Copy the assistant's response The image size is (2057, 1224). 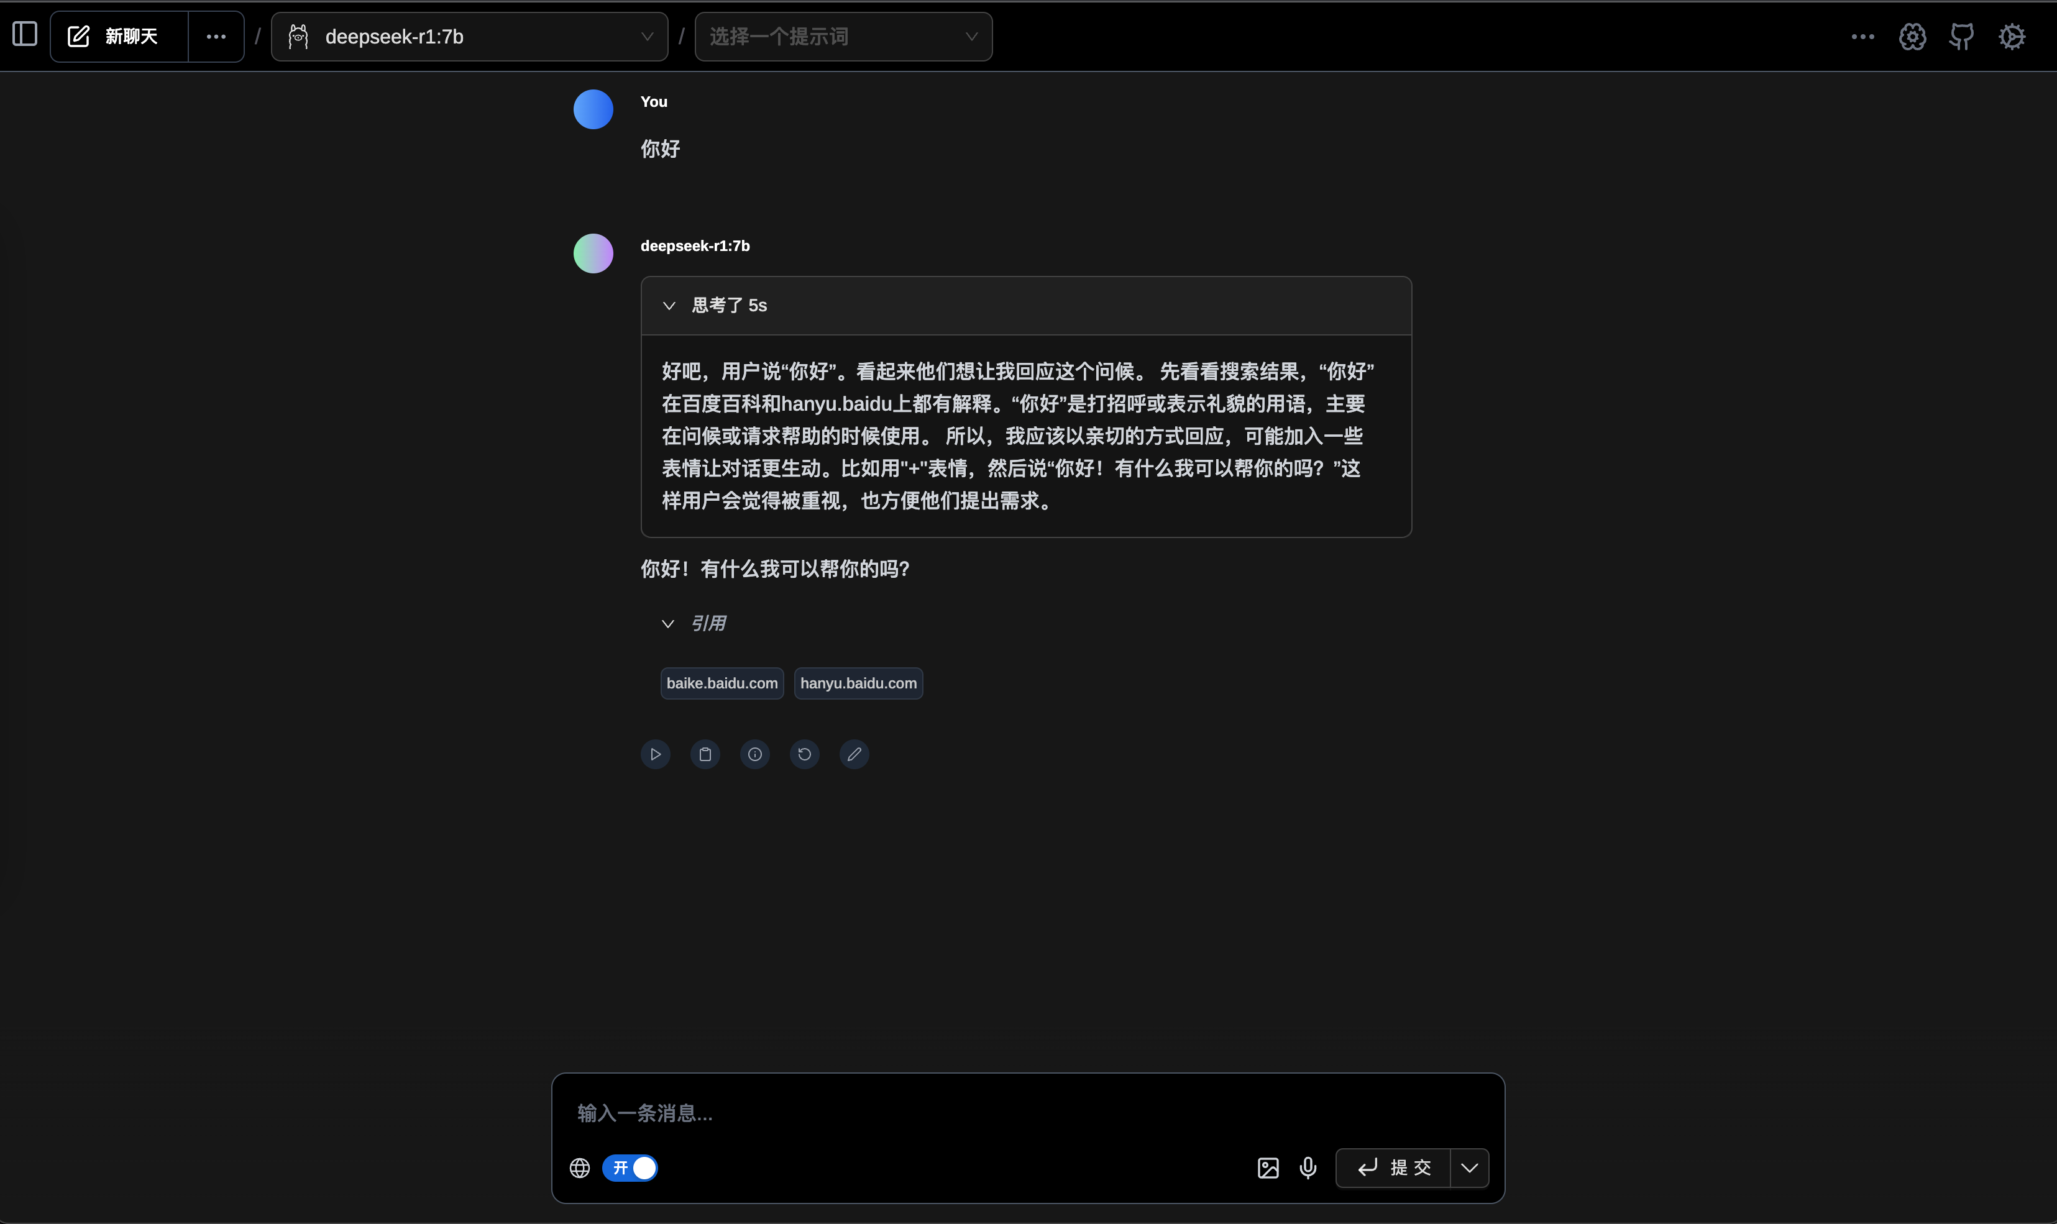pos(704,753)
